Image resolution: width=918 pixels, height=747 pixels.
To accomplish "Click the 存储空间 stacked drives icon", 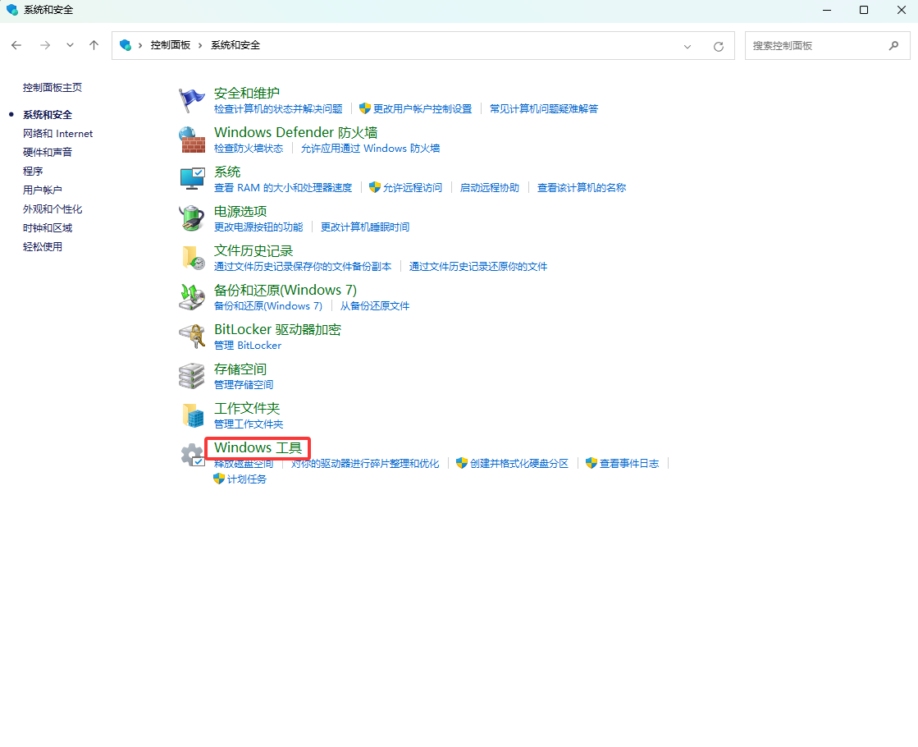I will coord(191,376).
